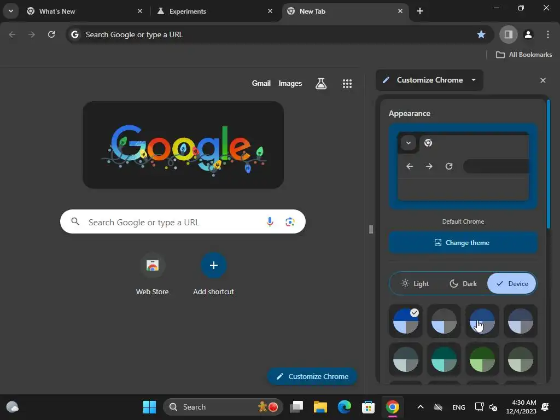This screenshot has height=420, width=560.
Task: Choose the checked default blue color swatch
Action: pyautogui.click(x=406, y=321)
